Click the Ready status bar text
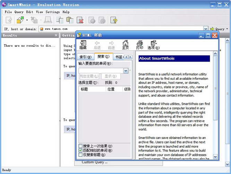 pos(7,170)
